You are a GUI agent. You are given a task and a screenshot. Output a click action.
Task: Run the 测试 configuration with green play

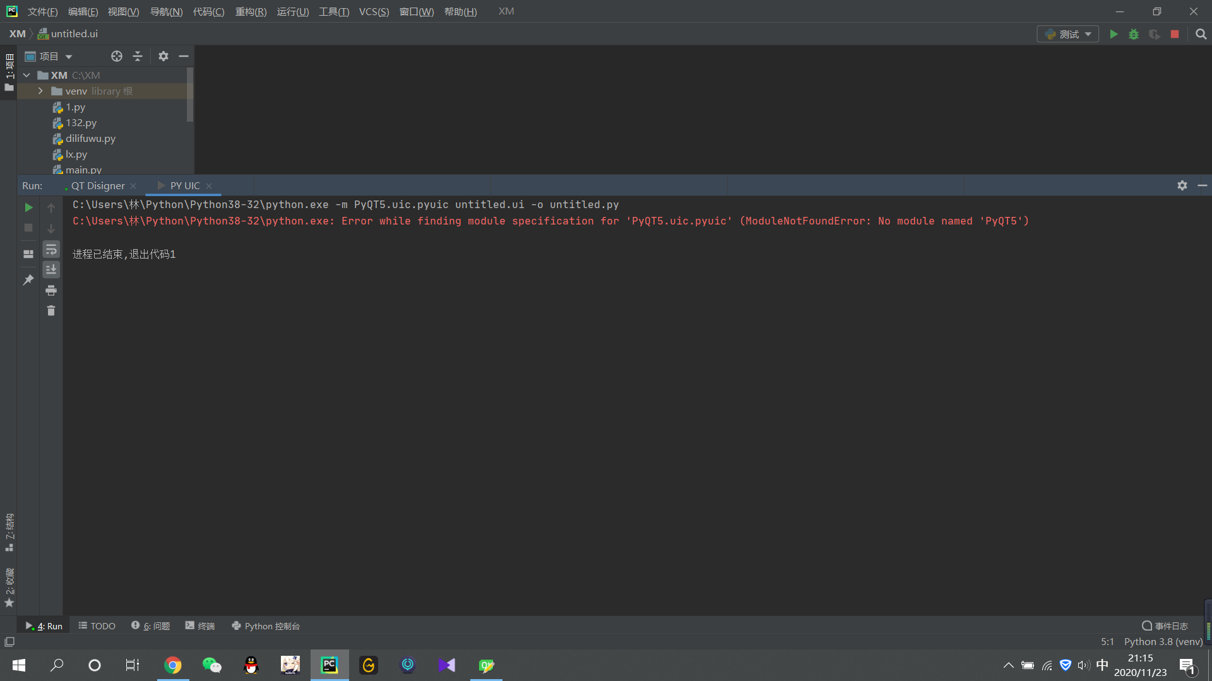(1114, 34)
